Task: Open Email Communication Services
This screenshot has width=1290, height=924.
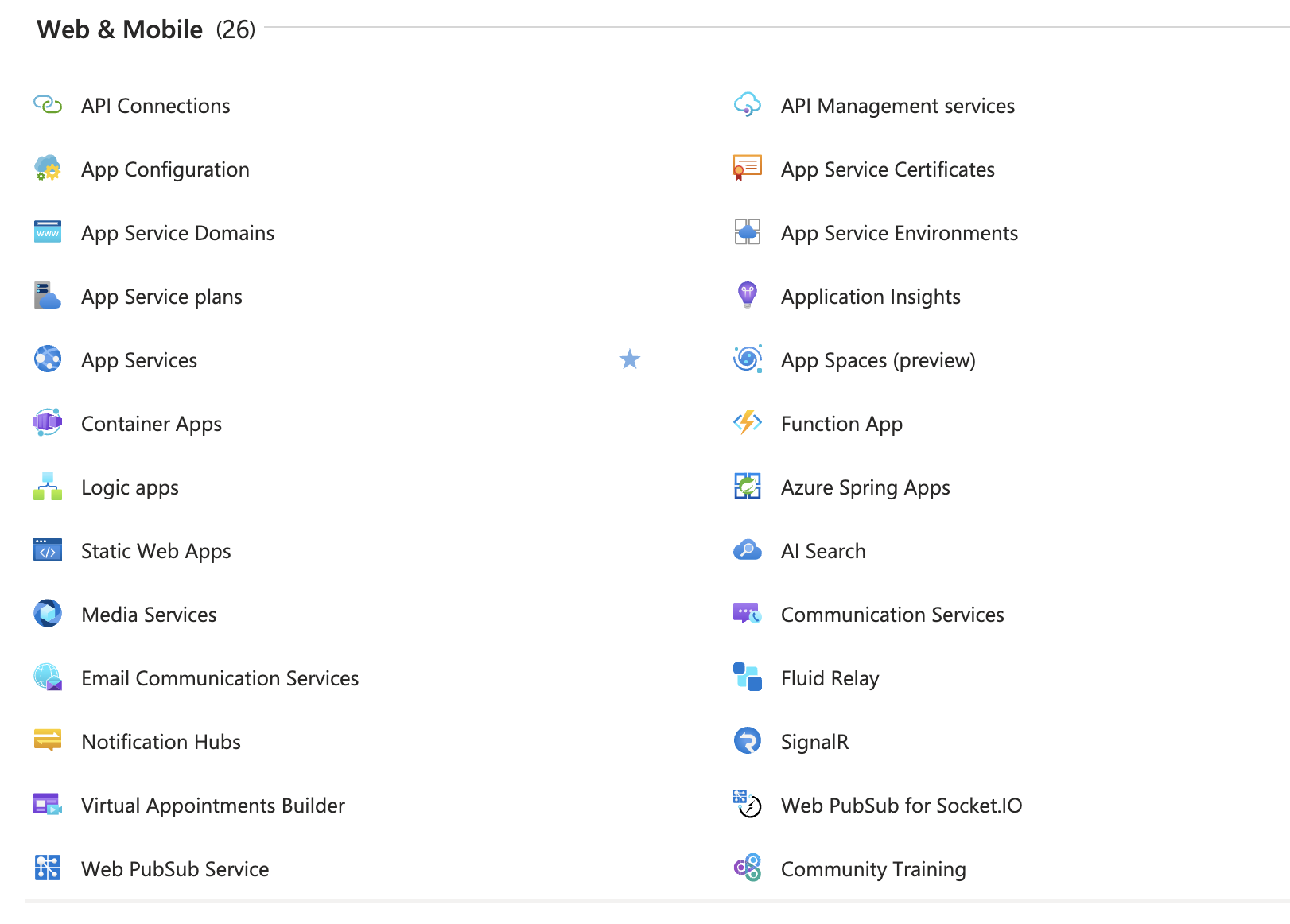Action: click(x=220, y=678)
